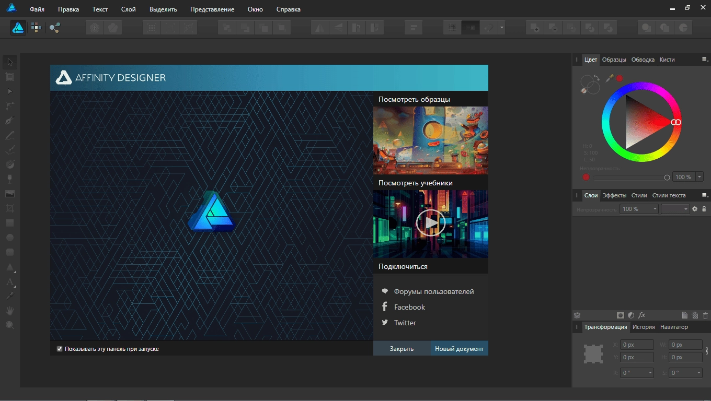This screenshot has height=401, width=711.
Task: Switch to the Draw persona
Action: [x=18, y=27]
